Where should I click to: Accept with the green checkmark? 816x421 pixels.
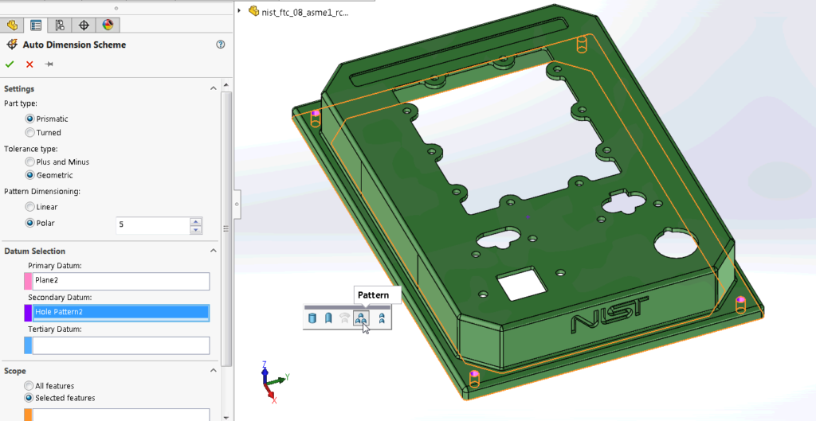tap(10, 64)
